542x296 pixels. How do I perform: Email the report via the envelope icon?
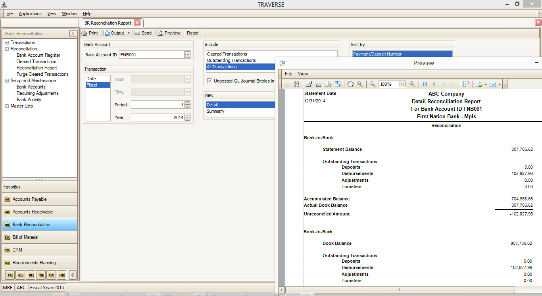(x=493, y=84)
